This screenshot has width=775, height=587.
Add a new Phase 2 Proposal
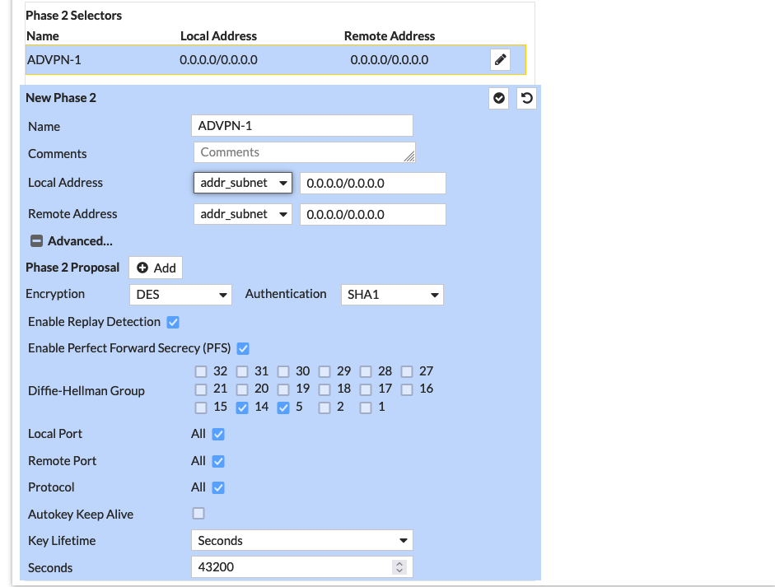pyautogui.click(x=156, y=268)
